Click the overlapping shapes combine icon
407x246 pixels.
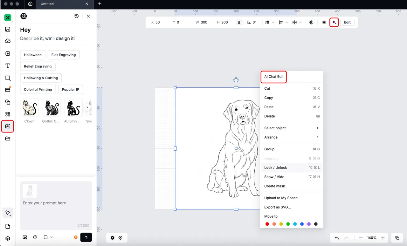pyautogui.click(x=8, y=102)
